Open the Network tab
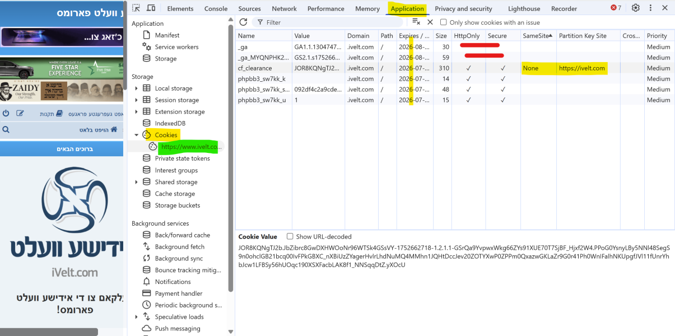The height and width of the screenshot is (336, 675). (284, 8)
